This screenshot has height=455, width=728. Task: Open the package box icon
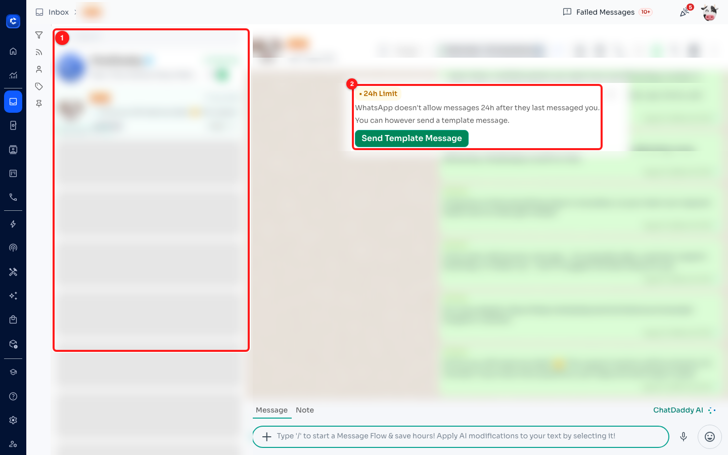pos(13,344)
